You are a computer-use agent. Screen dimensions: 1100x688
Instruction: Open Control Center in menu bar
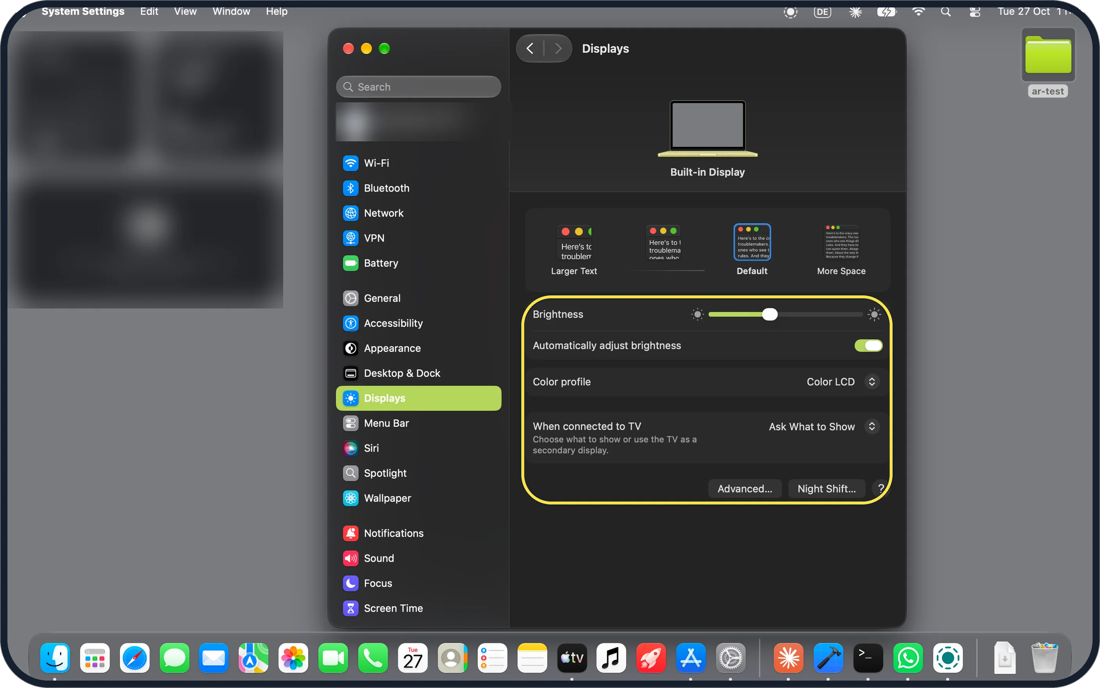(x=974, y=11)
